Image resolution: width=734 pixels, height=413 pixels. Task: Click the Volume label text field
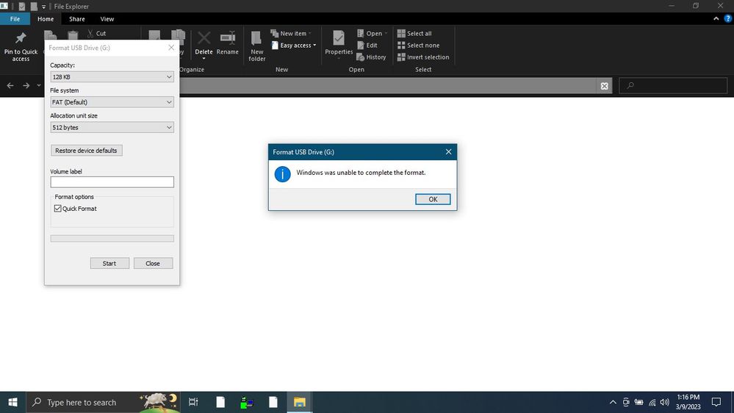112,182
